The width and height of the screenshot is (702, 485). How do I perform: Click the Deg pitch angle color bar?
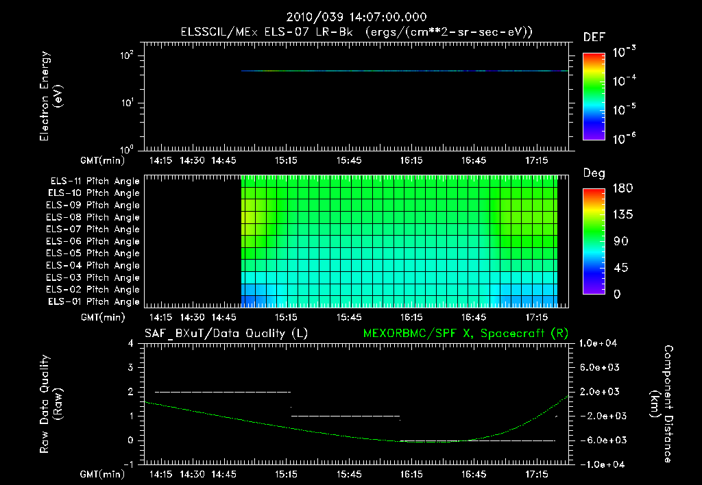coord(594,241)
